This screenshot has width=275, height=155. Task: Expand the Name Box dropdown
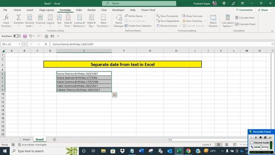tap(19, 44)
